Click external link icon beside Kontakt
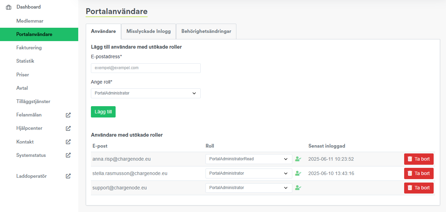Viewport: 446px width, 212px height. tap(68, 142)
